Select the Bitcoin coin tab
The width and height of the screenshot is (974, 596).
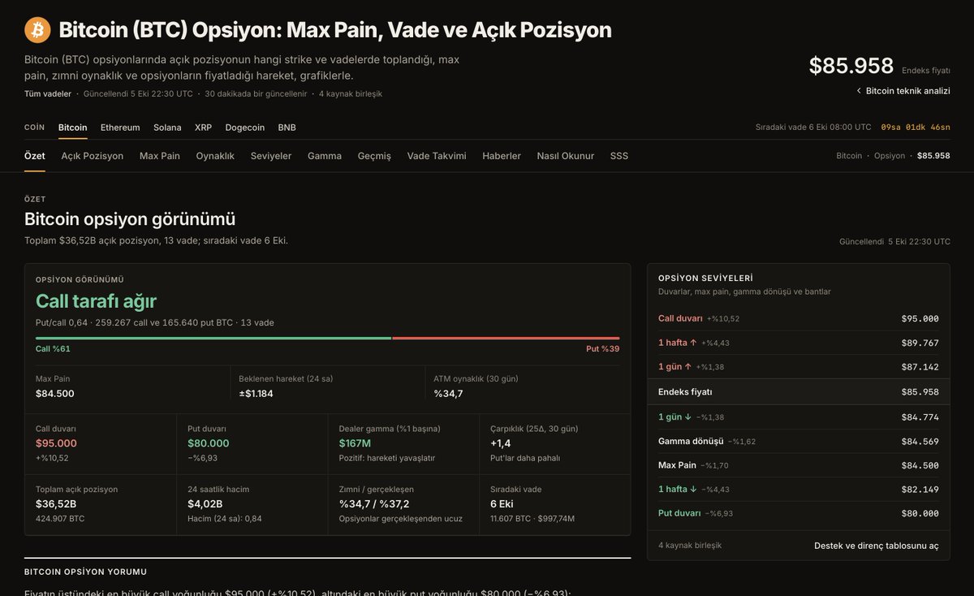73,127
